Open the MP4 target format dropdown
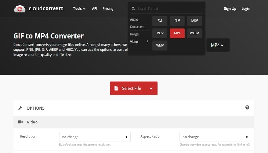The width and height of the screenshot is (268, 153). (x=218, y=45)
